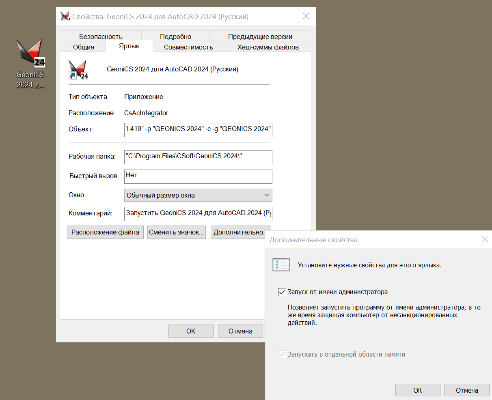Screen dimensions: 492x400
Task: Close the Дополнительные свойства dialog with X
Action: click(485, 239)
